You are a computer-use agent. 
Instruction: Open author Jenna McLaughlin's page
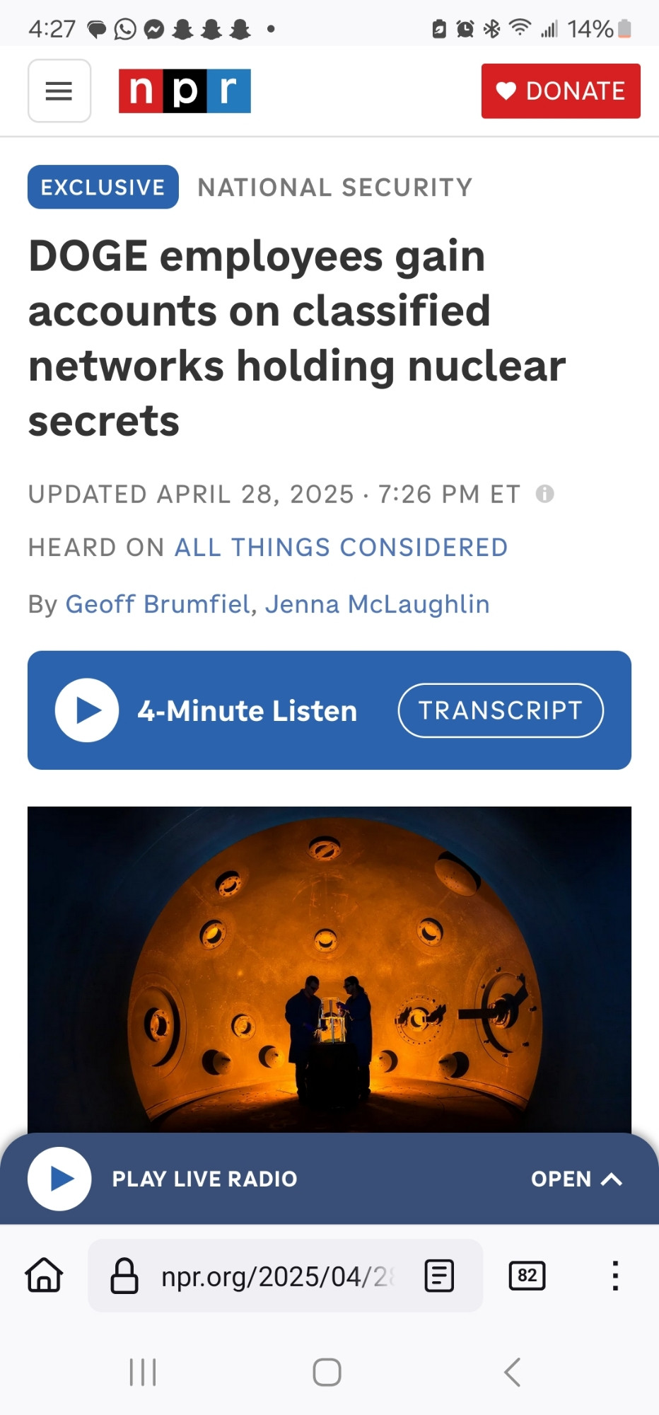click(x=378, y=604)
